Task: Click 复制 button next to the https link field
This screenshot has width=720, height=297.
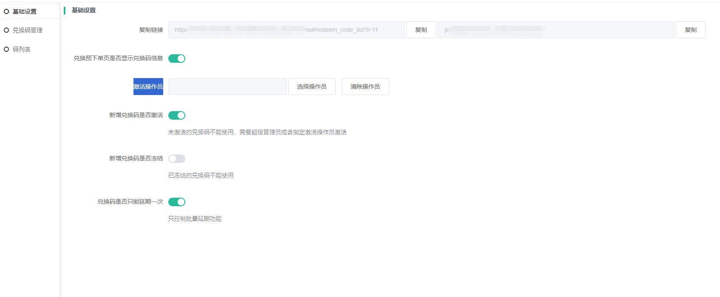Action: (x=421, y=30)
